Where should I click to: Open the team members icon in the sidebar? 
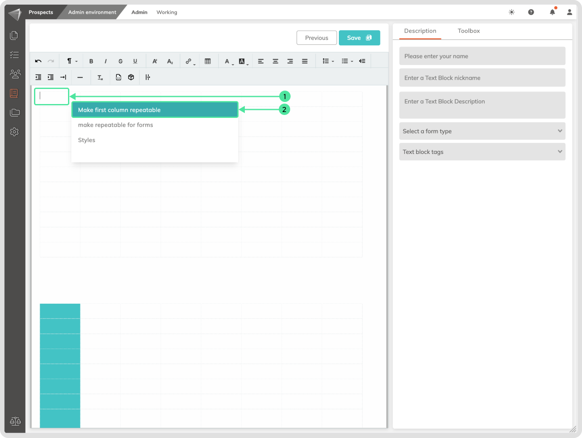15,74
